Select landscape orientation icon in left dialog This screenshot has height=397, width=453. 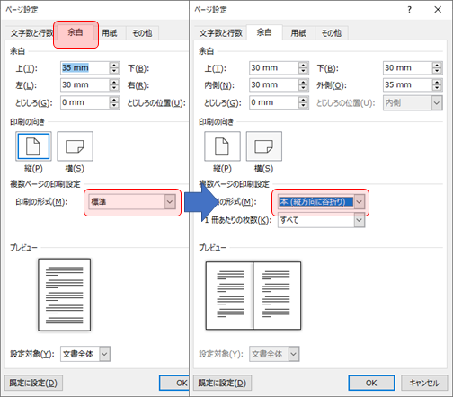(x=75, y=146)
